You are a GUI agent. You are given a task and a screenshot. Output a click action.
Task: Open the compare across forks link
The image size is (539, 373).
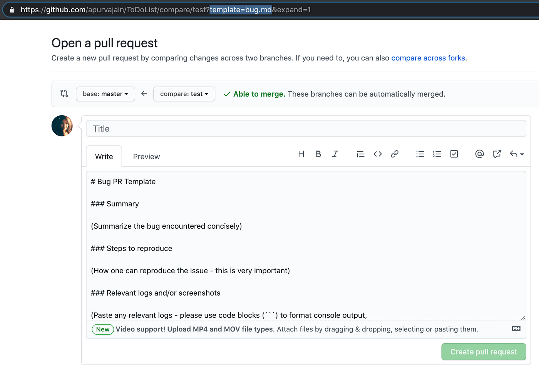pyautogui.click(x=428, y=58)
